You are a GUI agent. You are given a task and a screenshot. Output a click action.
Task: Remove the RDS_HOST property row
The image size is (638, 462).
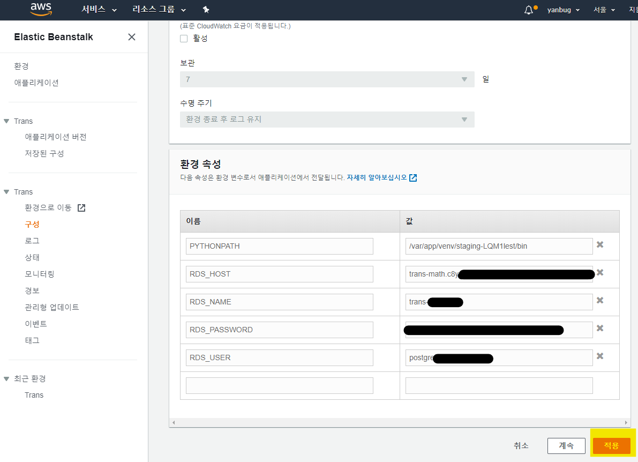600,273
